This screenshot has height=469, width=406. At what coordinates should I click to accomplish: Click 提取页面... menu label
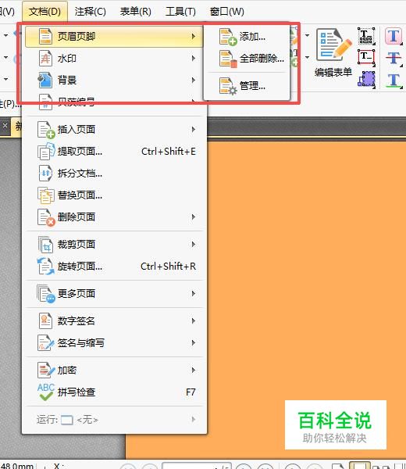pos(80,152)
